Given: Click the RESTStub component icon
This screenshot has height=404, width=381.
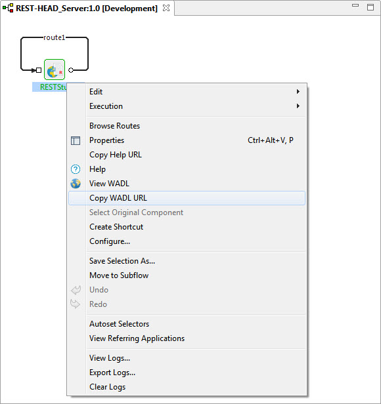Looking at the screenshot, I should pos(55,70).
